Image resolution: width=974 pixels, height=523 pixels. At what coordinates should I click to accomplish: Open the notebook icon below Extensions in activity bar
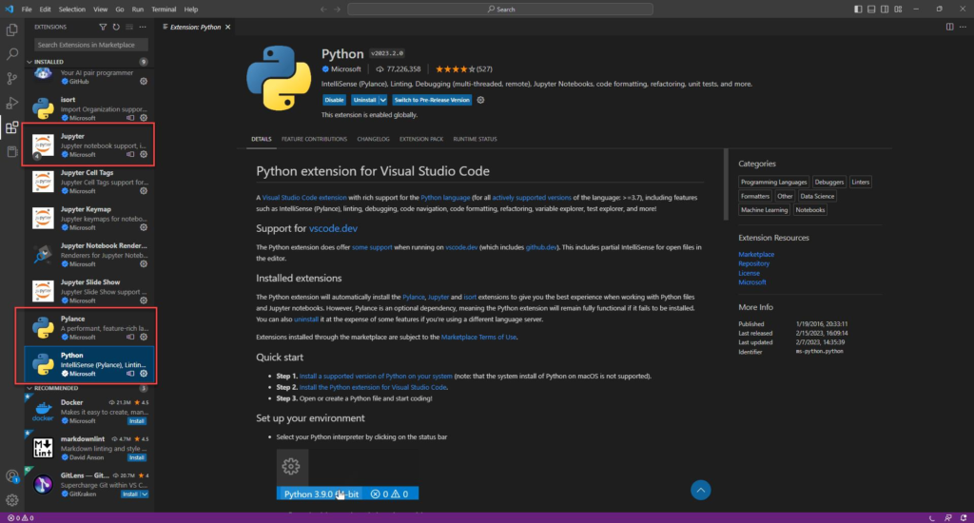pos(11,151)
